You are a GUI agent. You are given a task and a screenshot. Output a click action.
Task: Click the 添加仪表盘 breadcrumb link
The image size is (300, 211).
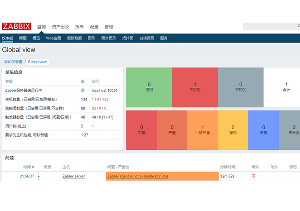(13, 62)
